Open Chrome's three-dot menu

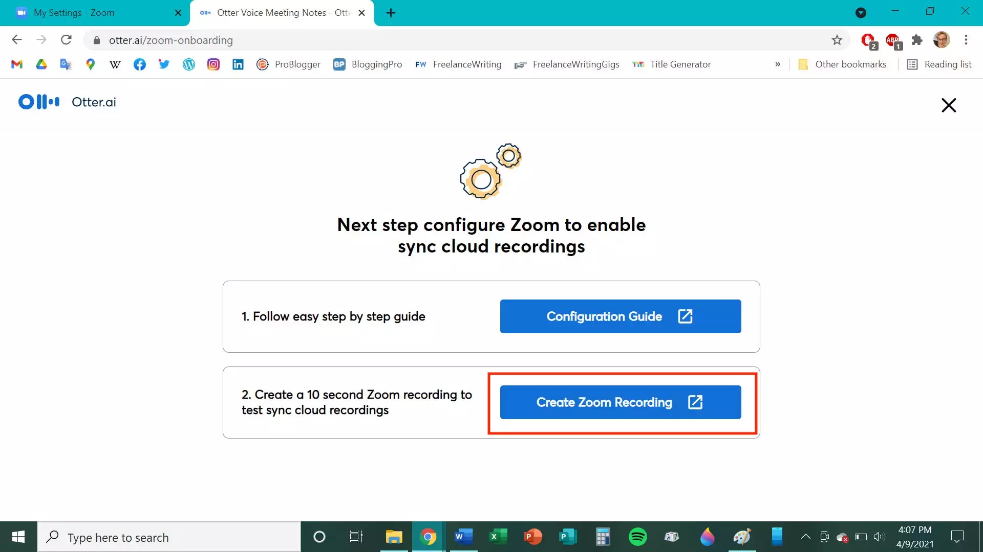(x=966, y=40)
